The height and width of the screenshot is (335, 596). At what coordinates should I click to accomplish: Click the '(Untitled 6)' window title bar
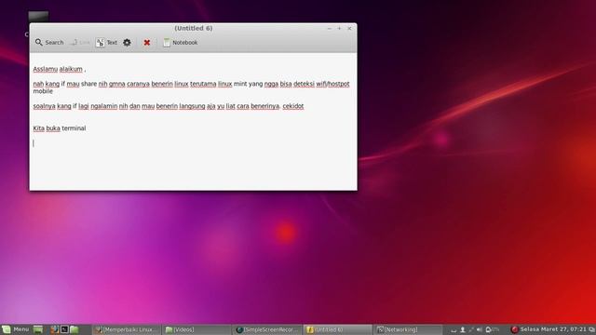[193, 28]
